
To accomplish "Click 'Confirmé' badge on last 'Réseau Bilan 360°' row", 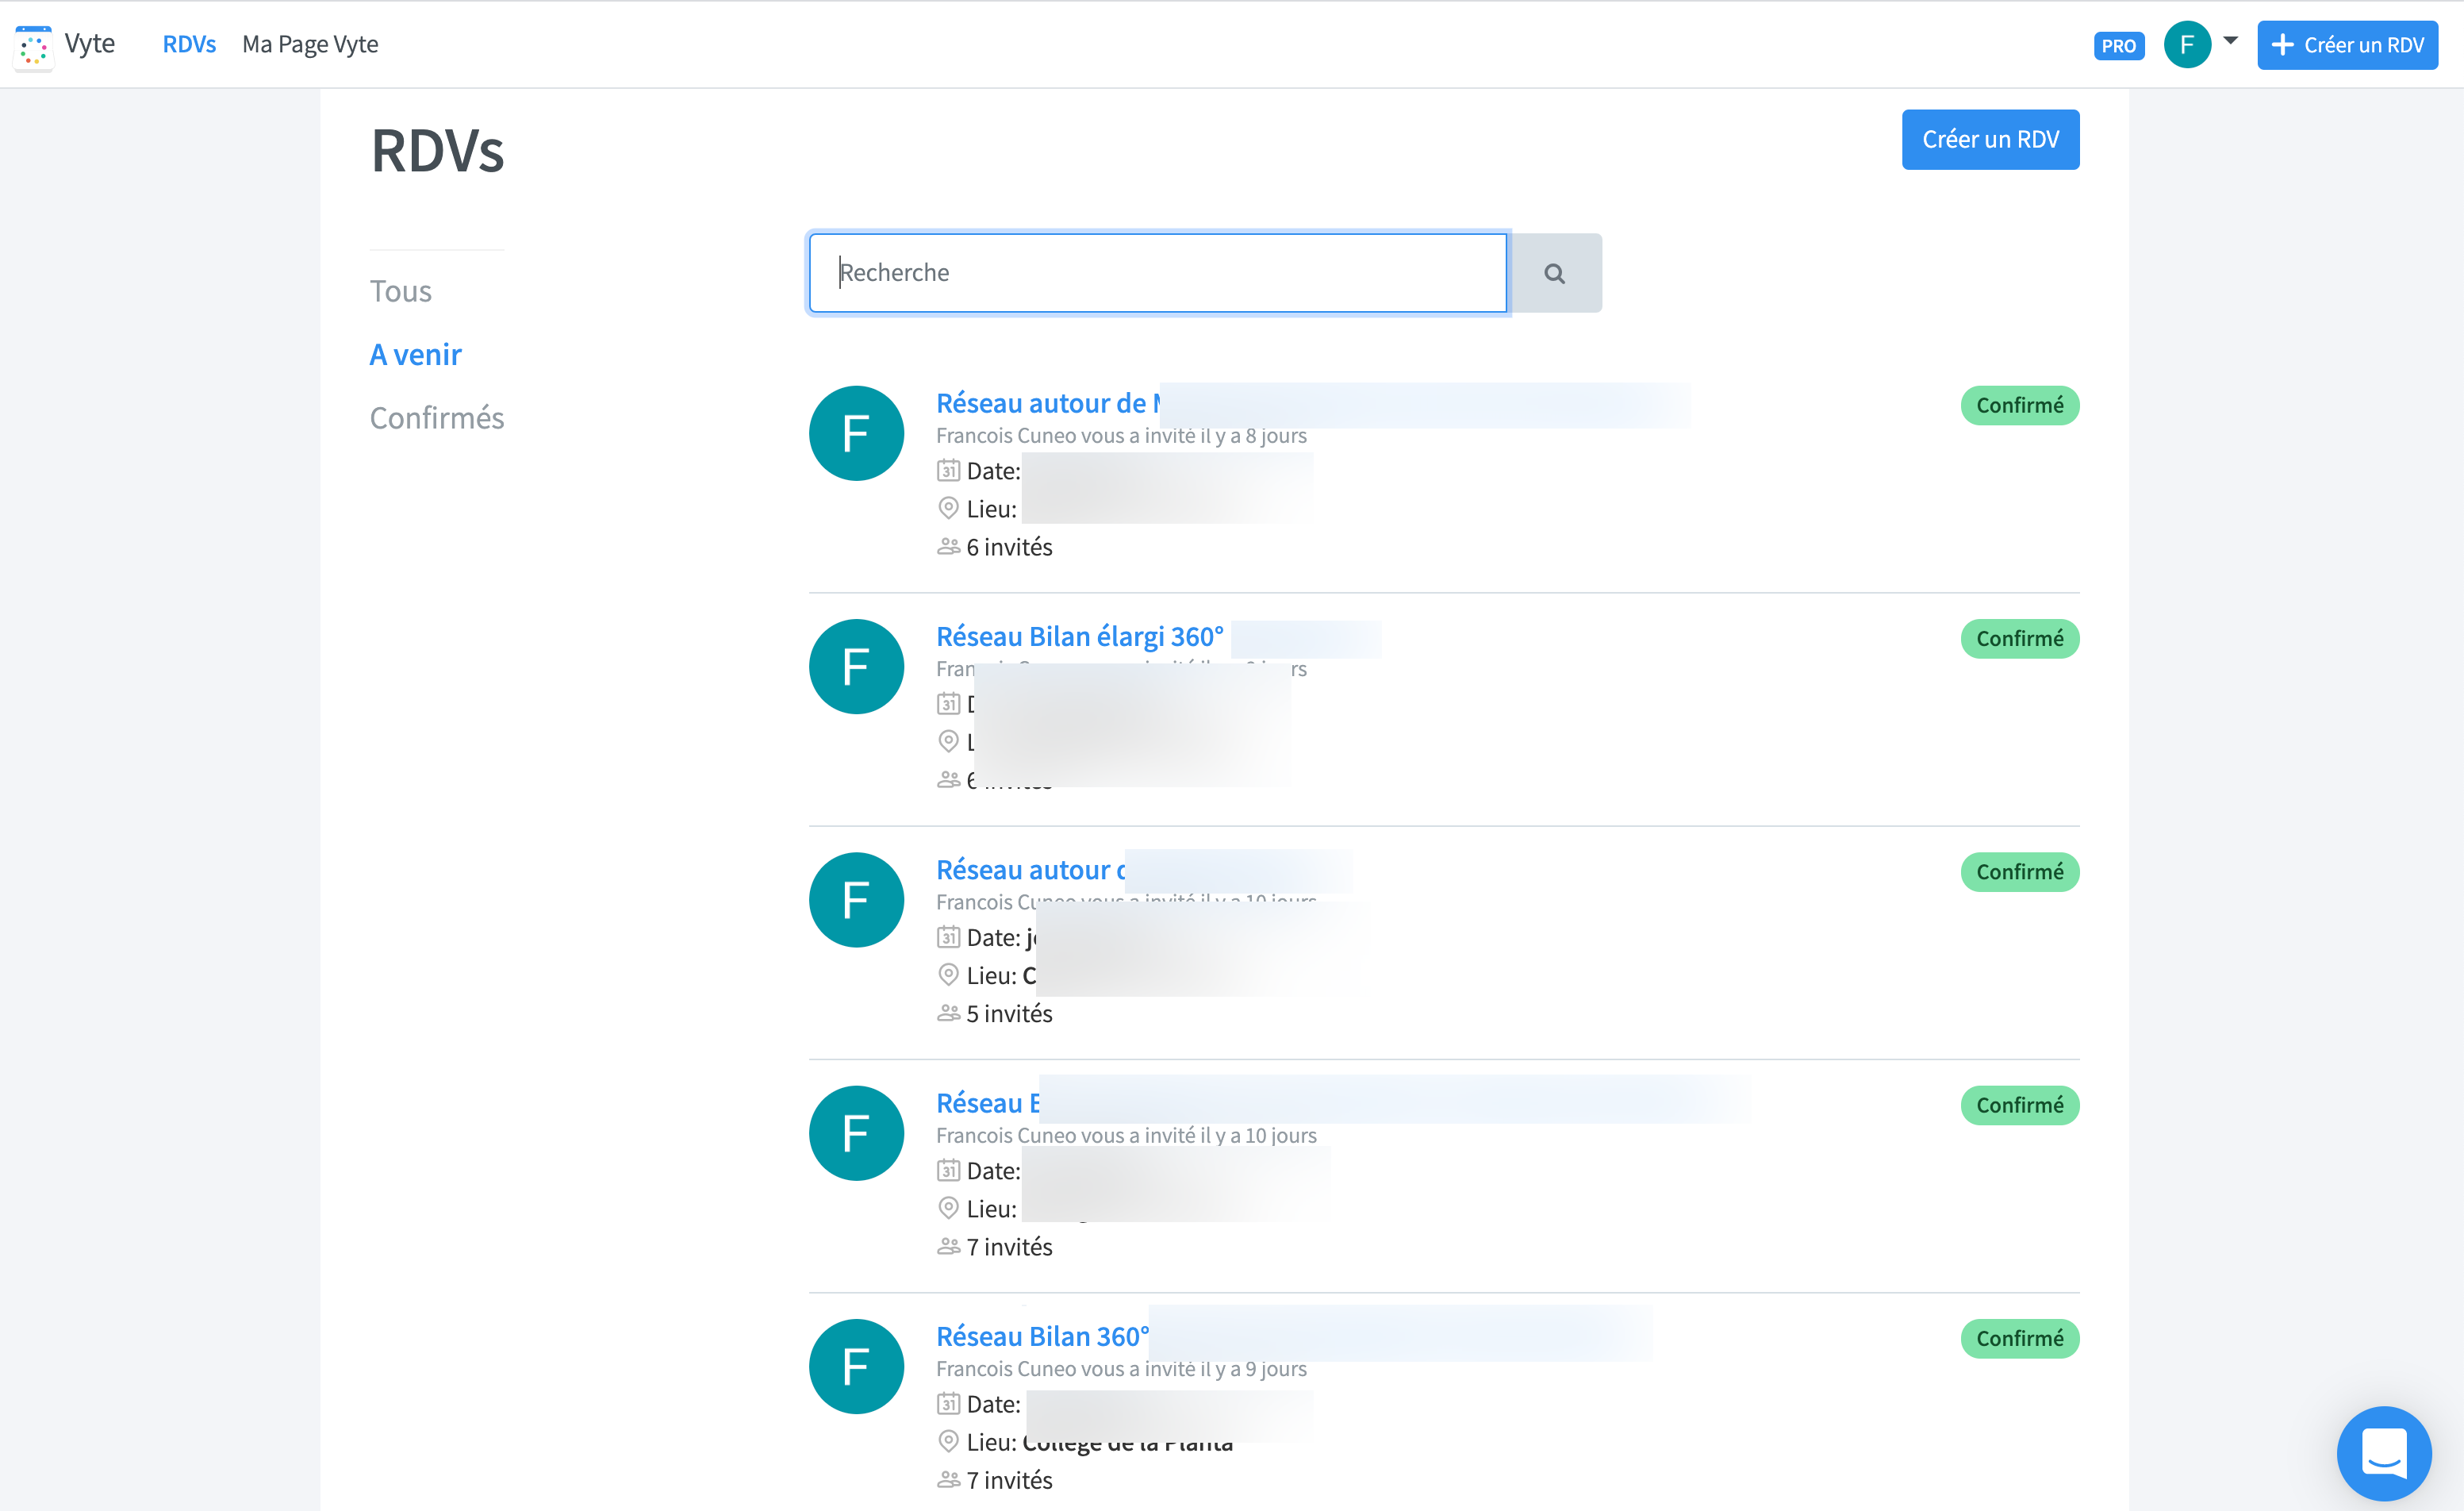I will (2019, 1338).
